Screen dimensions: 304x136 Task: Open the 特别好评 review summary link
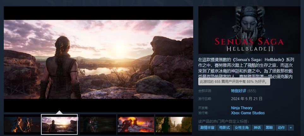[238, 91]
